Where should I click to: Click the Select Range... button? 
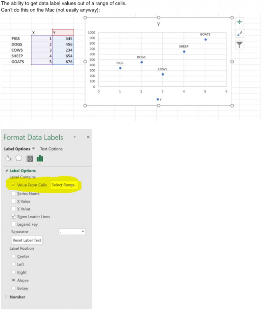click(x=65, y=185)
